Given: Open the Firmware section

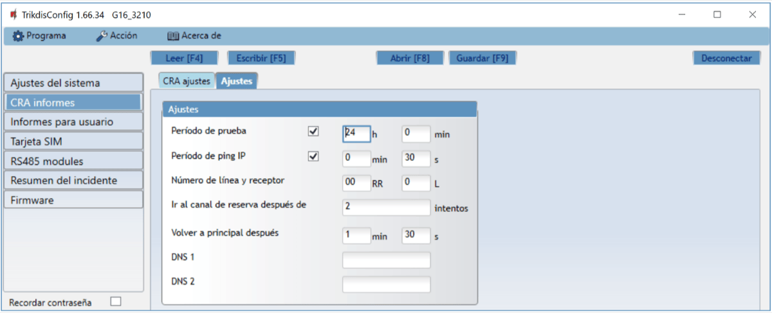Looking at the screenshot, I should tap(73, 200).
